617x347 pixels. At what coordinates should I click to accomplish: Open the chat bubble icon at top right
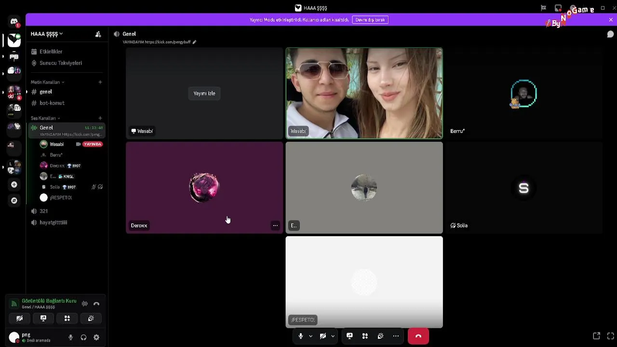610,34
